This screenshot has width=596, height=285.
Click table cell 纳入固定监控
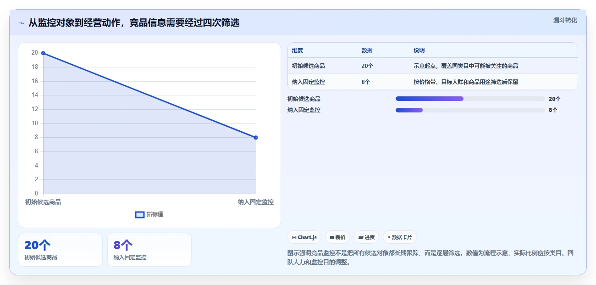click(308, 82)
